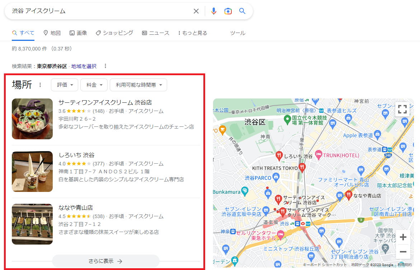Expand the もっと見る menu
Viewport: 420px width, 270px height.
click(x=193, y=33)
